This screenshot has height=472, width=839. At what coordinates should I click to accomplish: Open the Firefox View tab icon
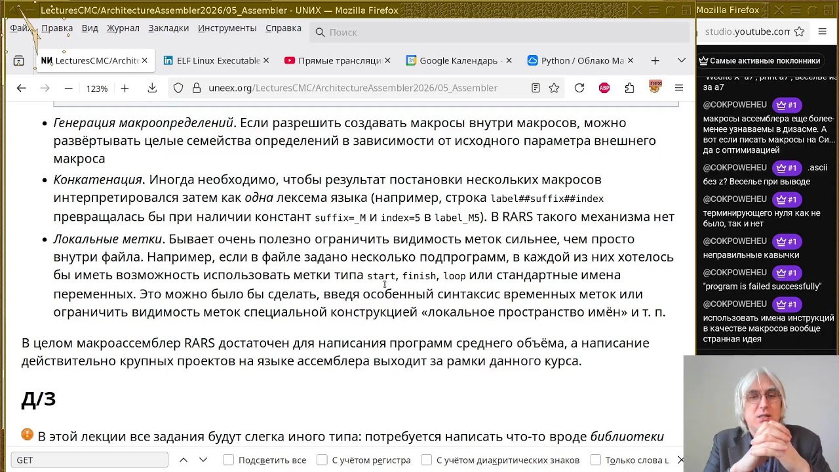(x=19, y=60)
